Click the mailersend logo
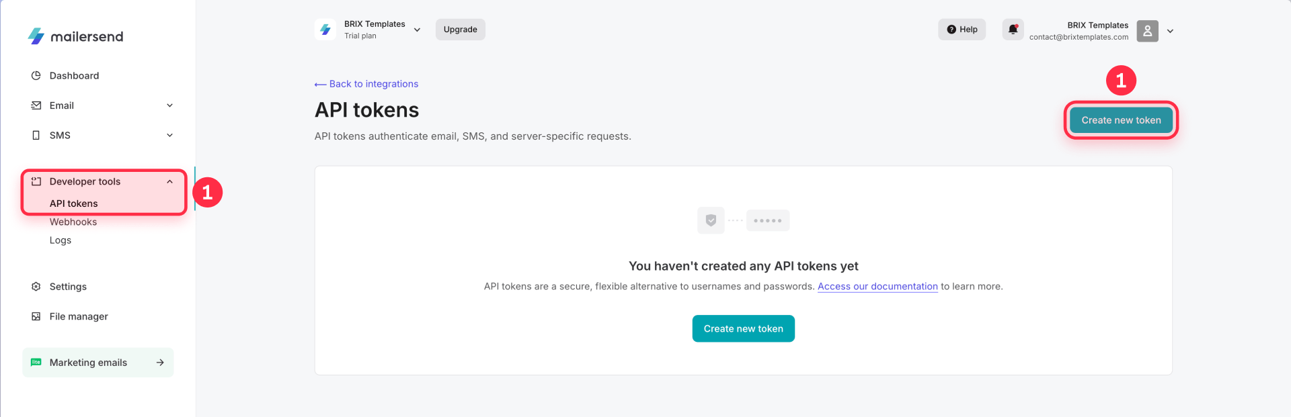The width and height of the screenshot is (1291, 417). pyautogui.click(x=75, y=36)
